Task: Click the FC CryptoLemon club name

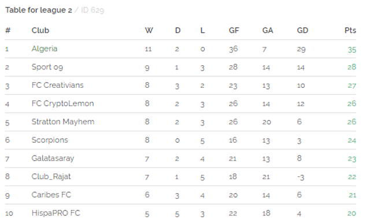Action: (63, 103)
